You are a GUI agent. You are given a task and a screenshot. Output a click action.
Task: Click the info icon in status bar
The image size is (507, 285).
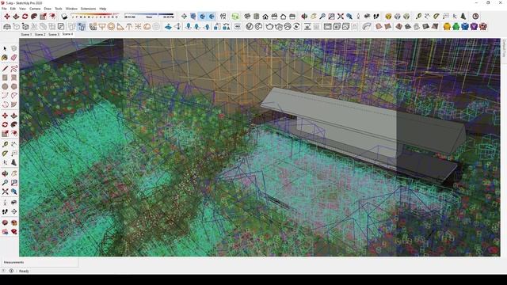[x=11, y=271]
